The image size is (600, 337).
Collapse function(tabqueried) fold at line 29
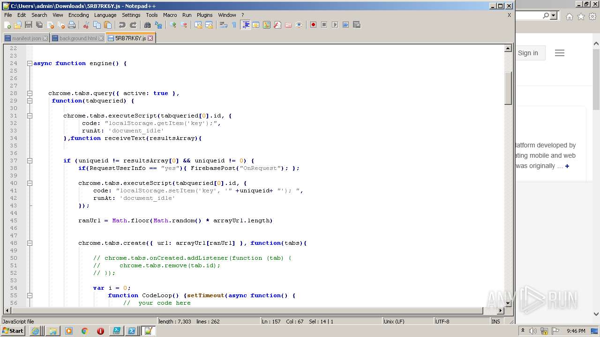pos(30,101)
